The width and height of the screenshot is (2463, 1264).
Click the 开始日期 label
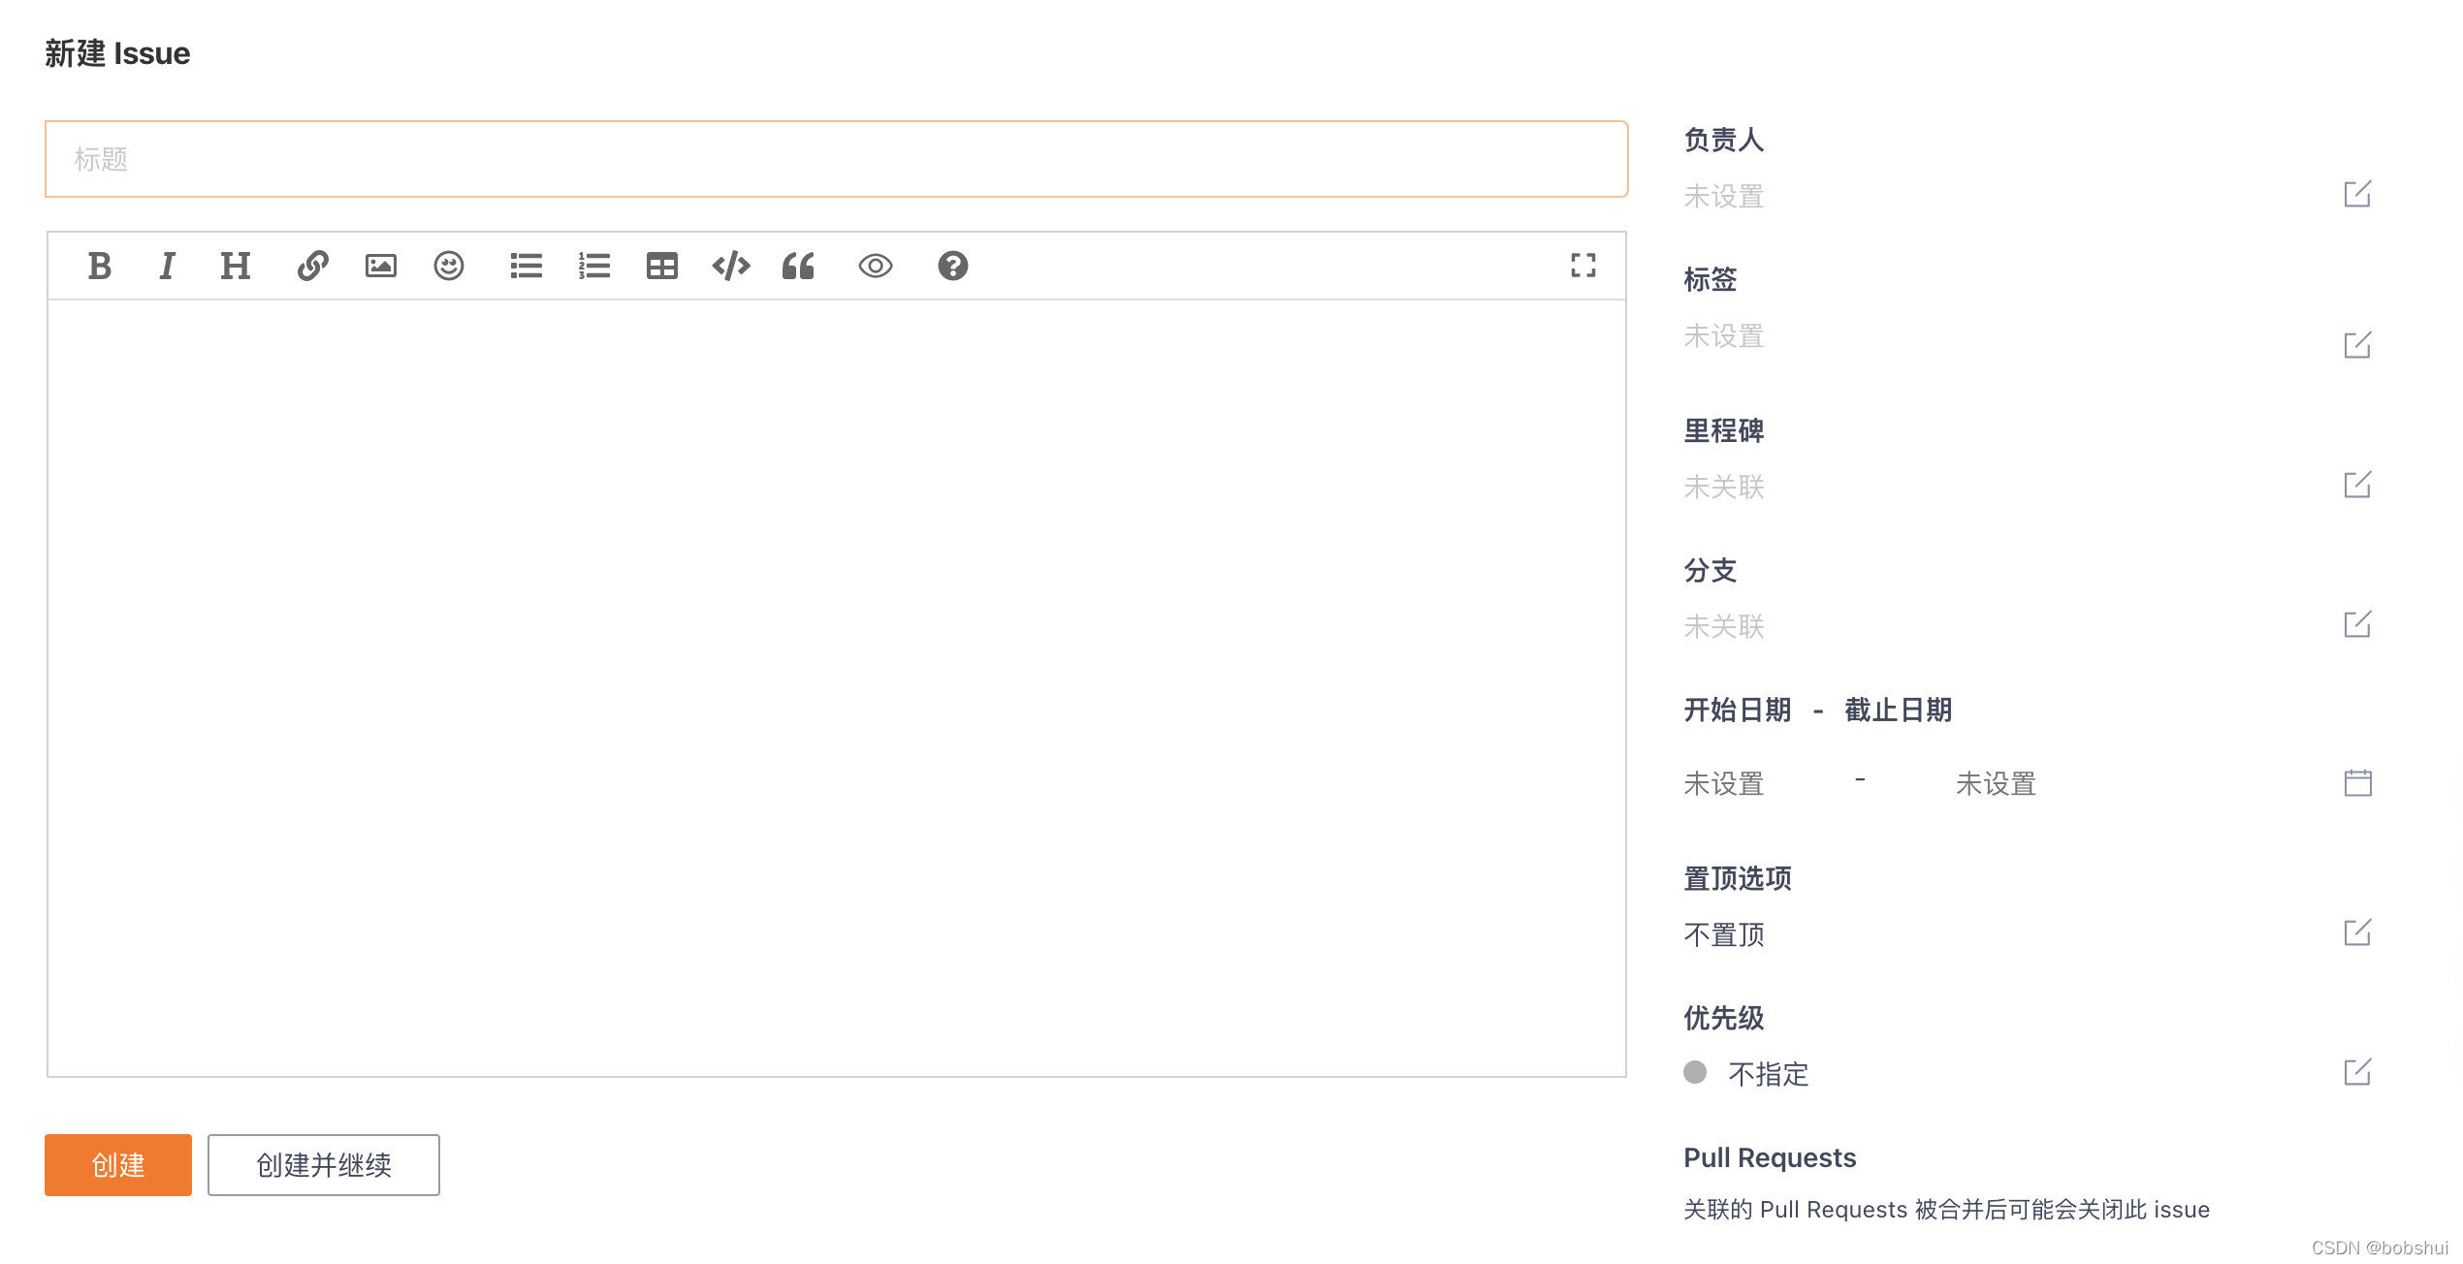[1737, 710]
